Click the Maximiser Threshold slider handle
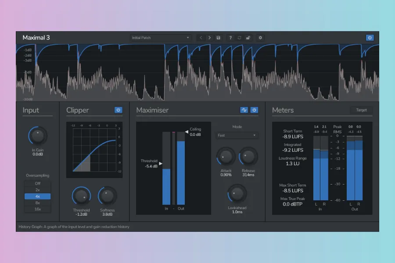This screenshot has width=395, height=263. (x=161, y=163)
